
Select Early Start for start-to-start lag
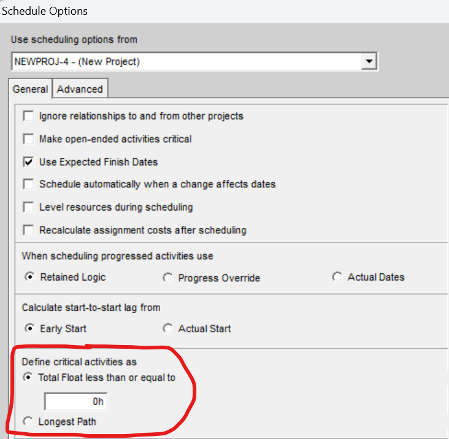click(29, 328)
